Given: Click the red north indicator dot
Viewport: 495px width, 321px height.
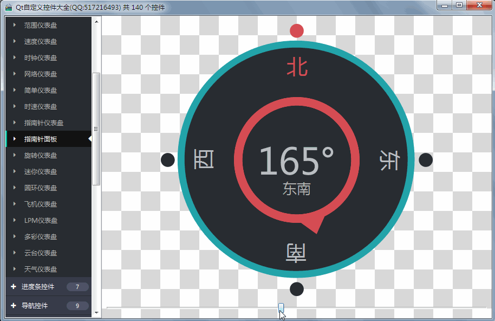Looking at the screenshot, I should point(297,31).
